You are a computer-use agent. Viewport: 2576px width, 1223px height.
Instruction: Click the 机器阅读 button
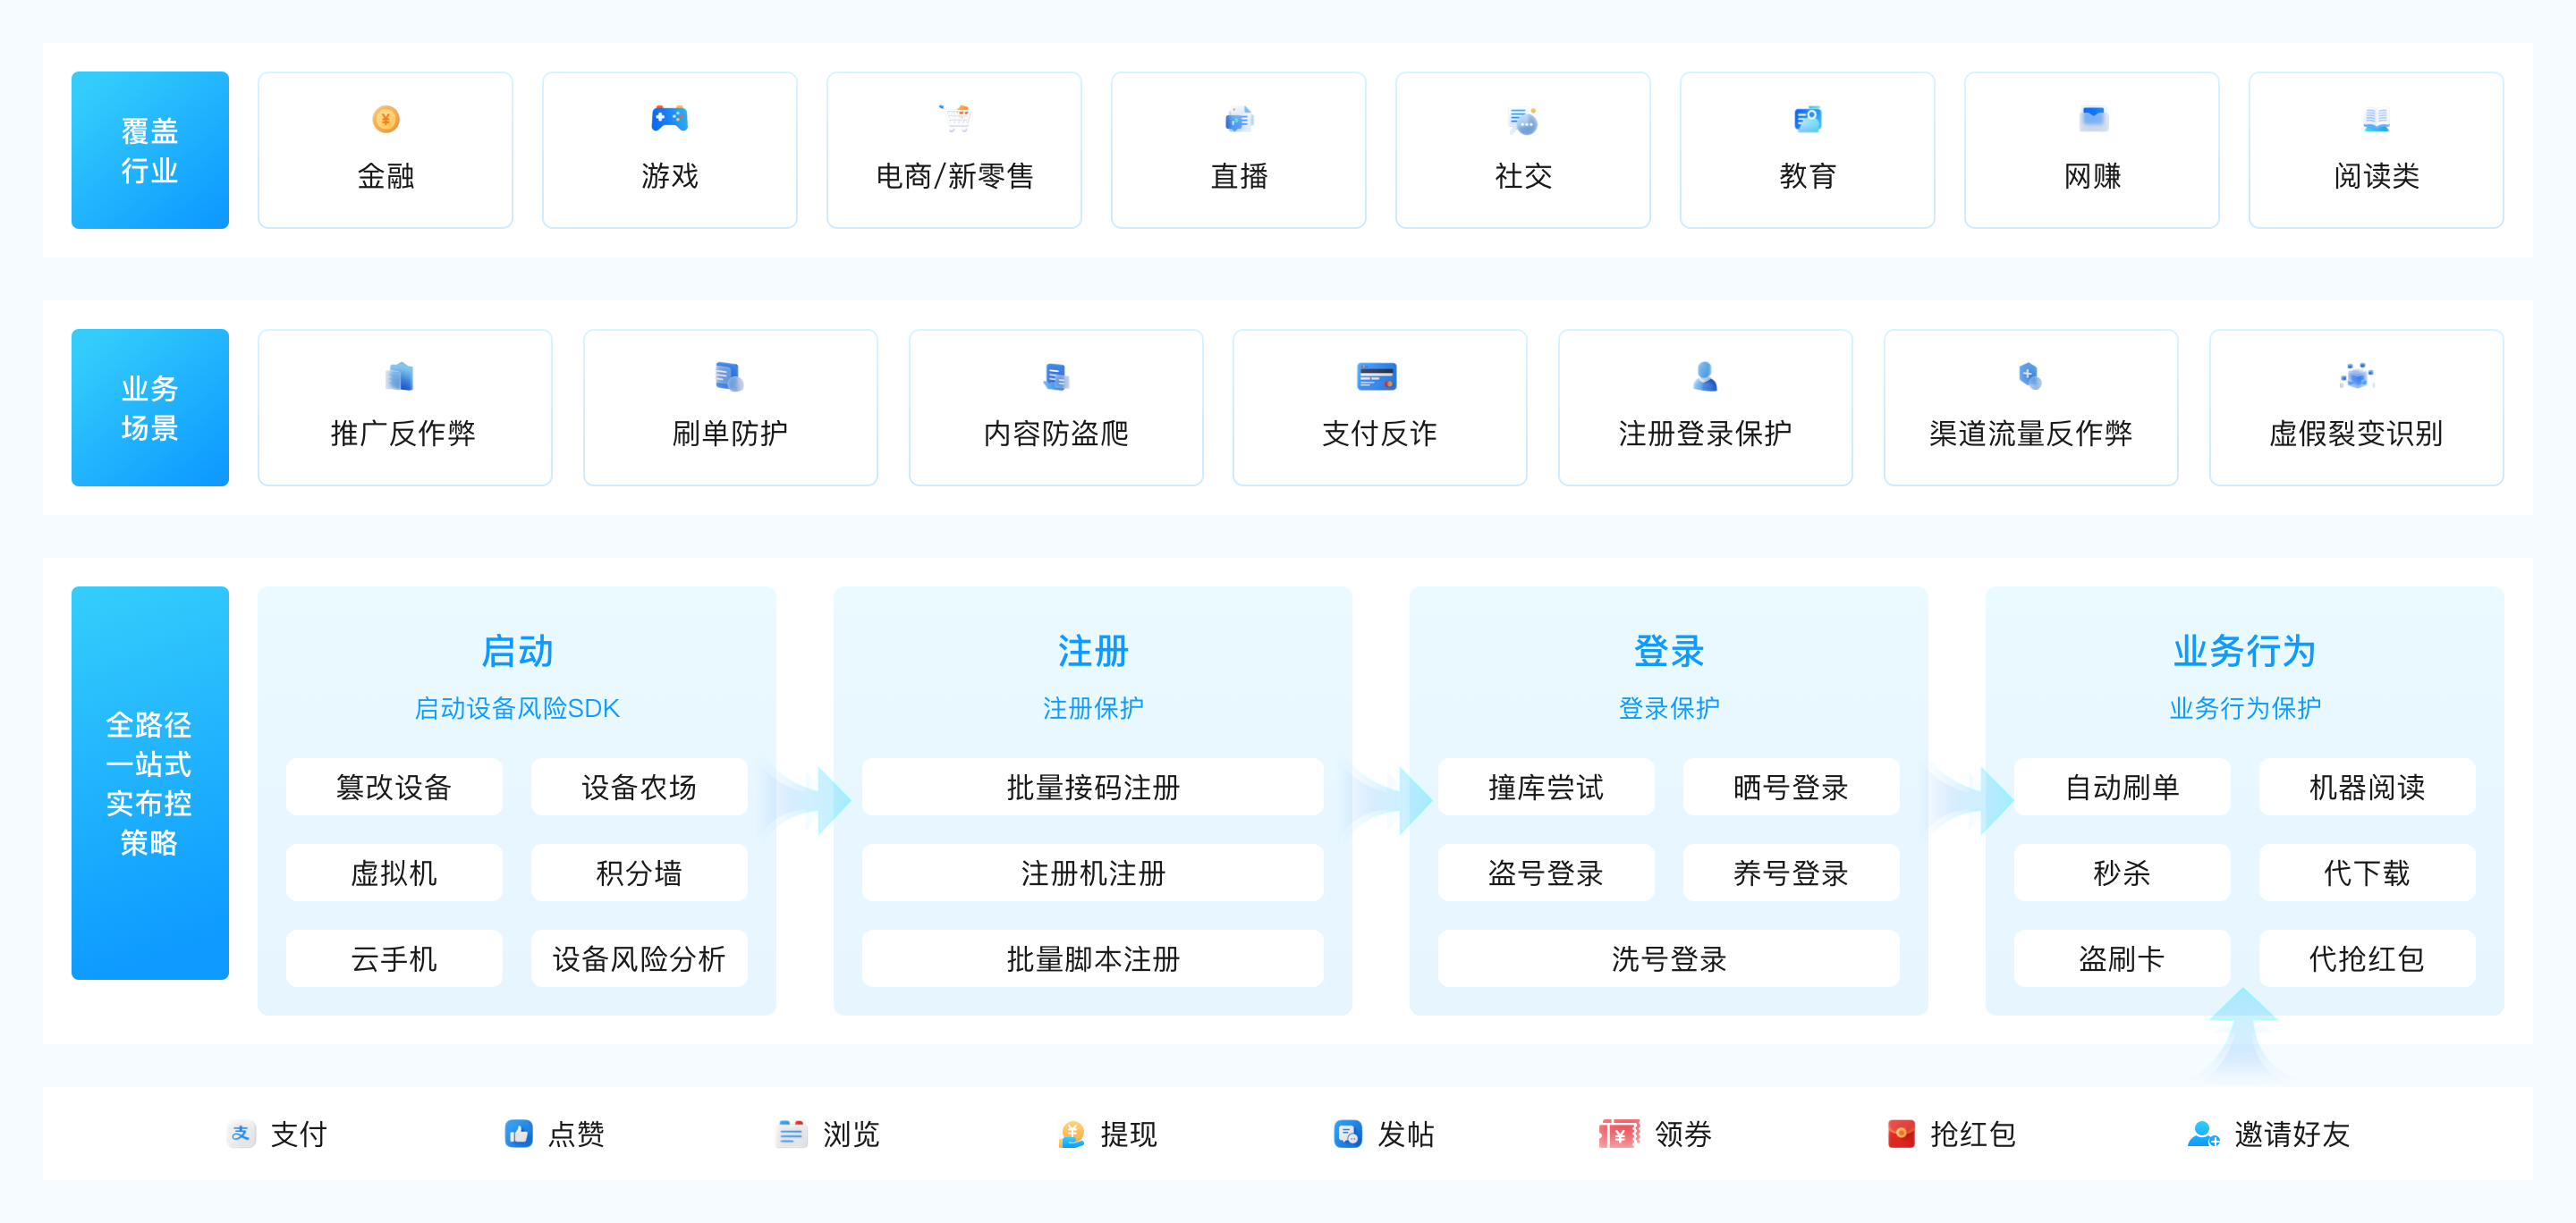(2367, 788)
